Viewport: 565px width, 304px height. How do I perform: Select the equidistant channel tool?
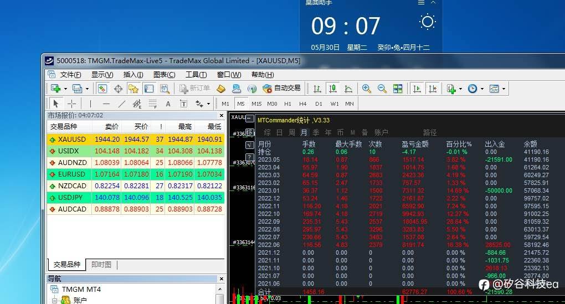tap(137, 104)
